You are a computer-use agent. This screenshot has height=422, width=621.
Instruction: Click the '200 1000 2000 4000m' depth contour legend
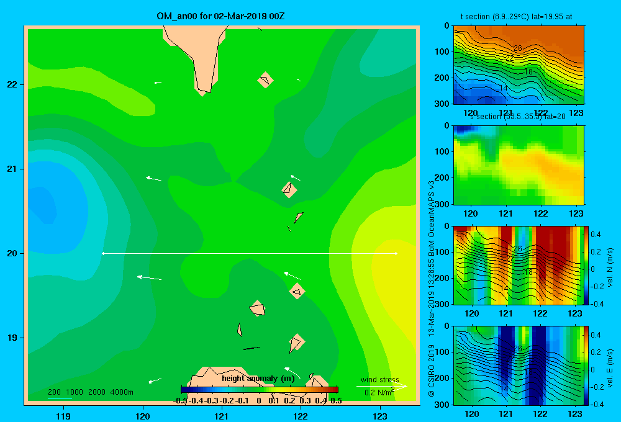[x=90, y=392]
